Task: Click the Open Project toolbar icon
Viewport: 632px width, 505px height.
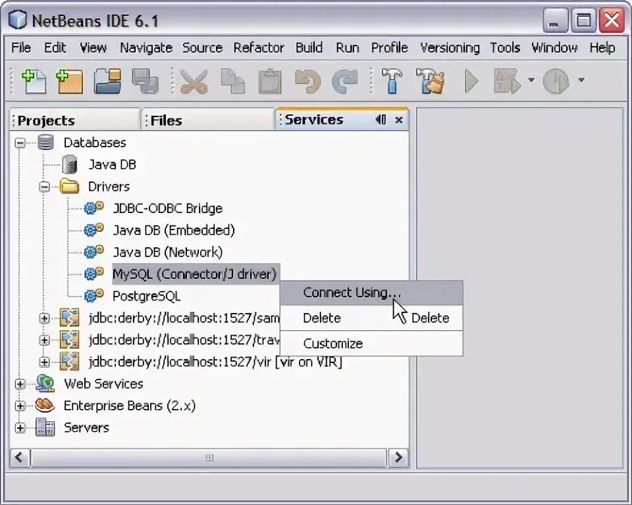Action: (x=107, y=81)
